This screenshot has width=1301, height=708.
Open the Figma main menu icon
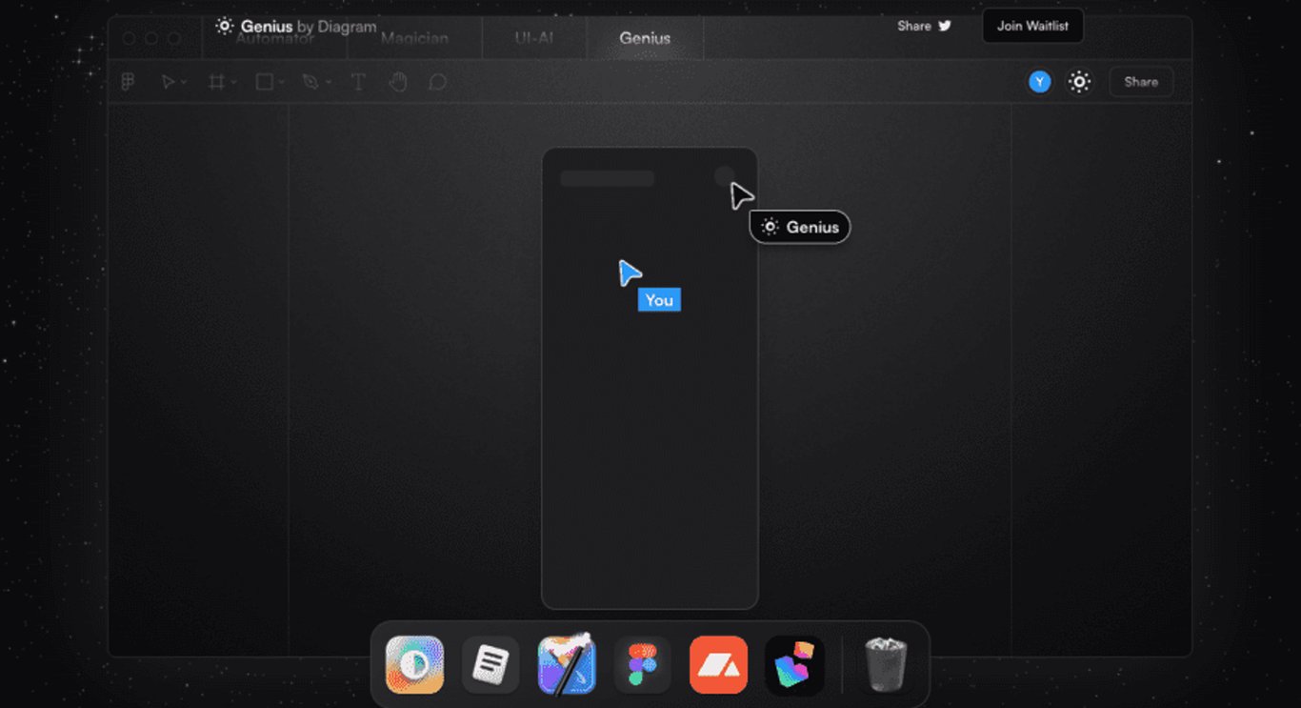tap(127, 82)
